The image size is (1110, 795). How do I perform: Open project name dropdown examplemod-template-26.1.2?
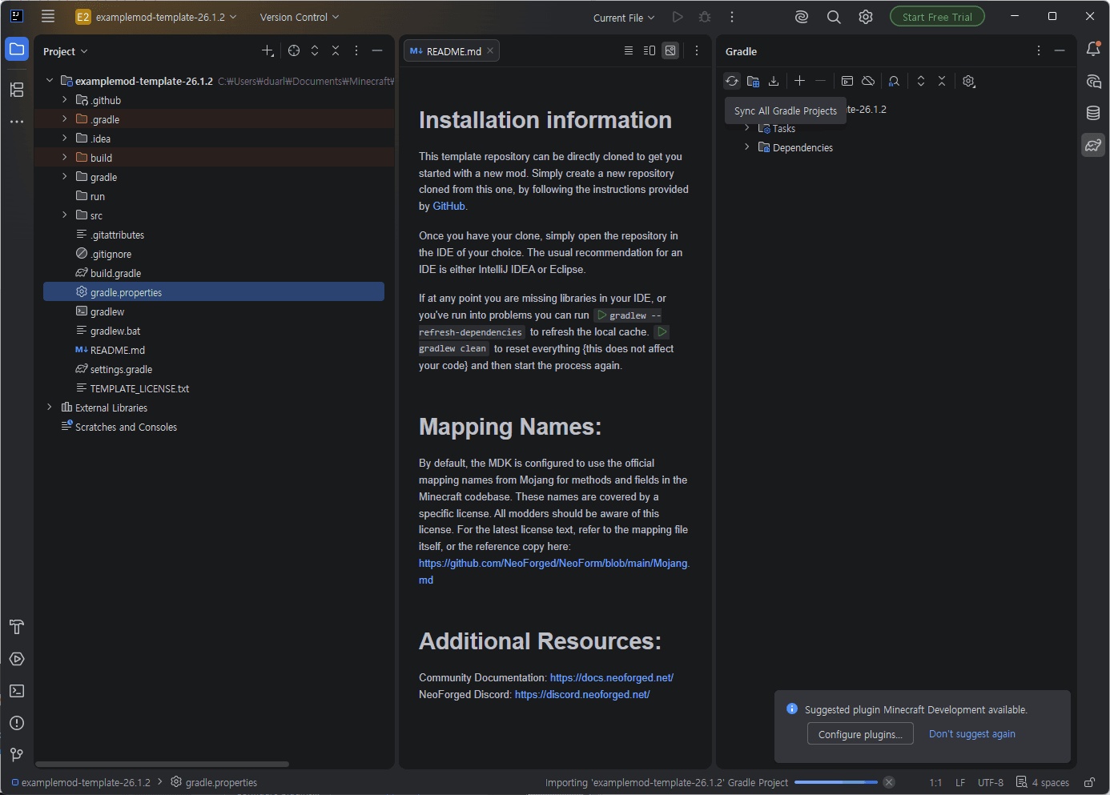(157, 17)
